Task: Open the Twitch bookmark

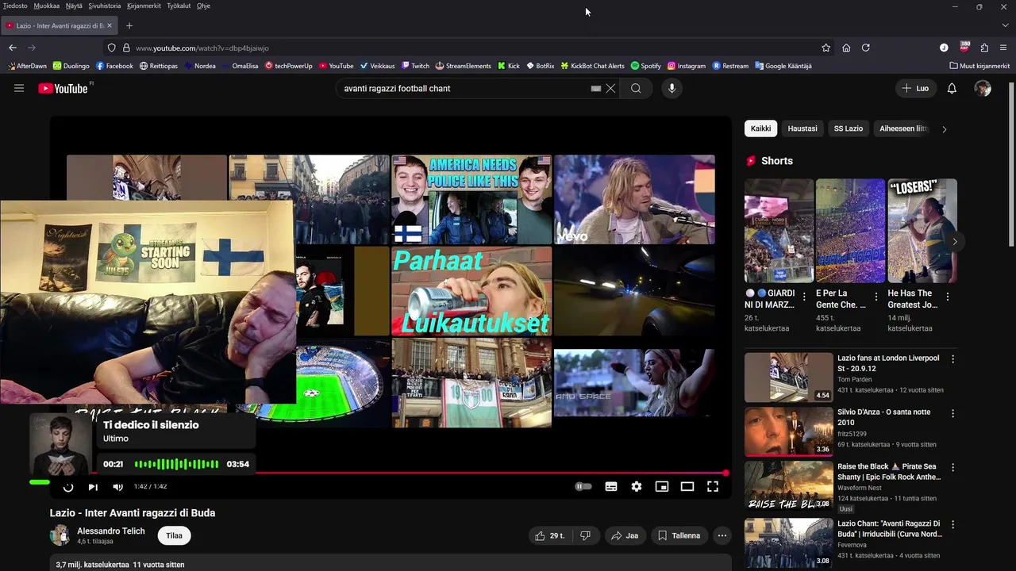Action: pos(415,66)
